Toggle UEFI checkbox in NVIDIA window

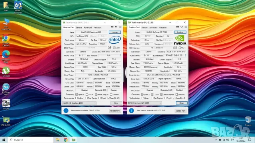click(180, 48)
